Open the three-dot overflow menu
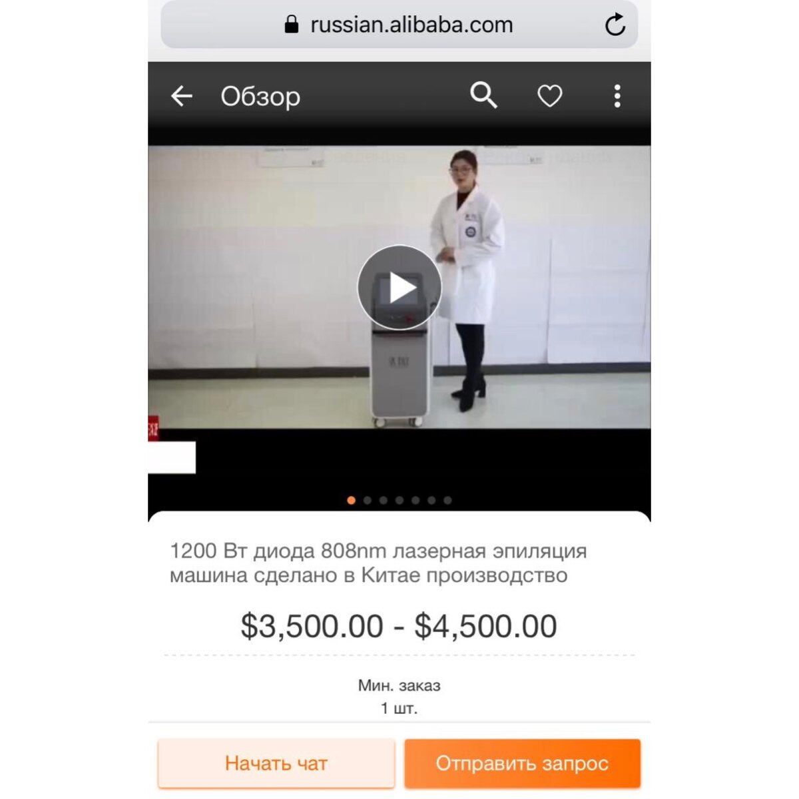Screen dimensions: 799x799 click(x=617, y=97)
